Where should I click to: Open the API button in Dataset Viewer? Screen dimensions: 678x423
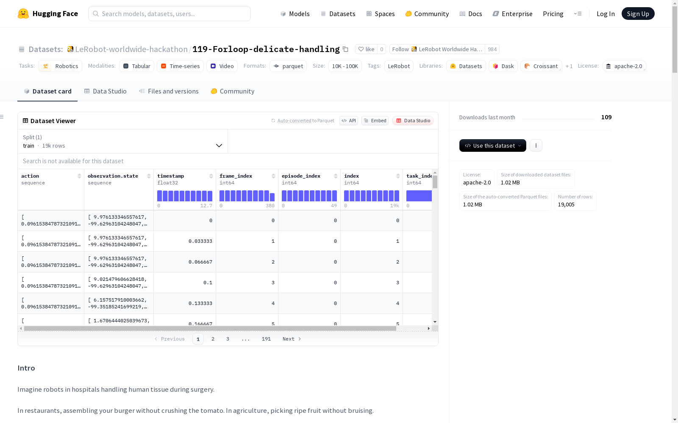click(349, 121)
